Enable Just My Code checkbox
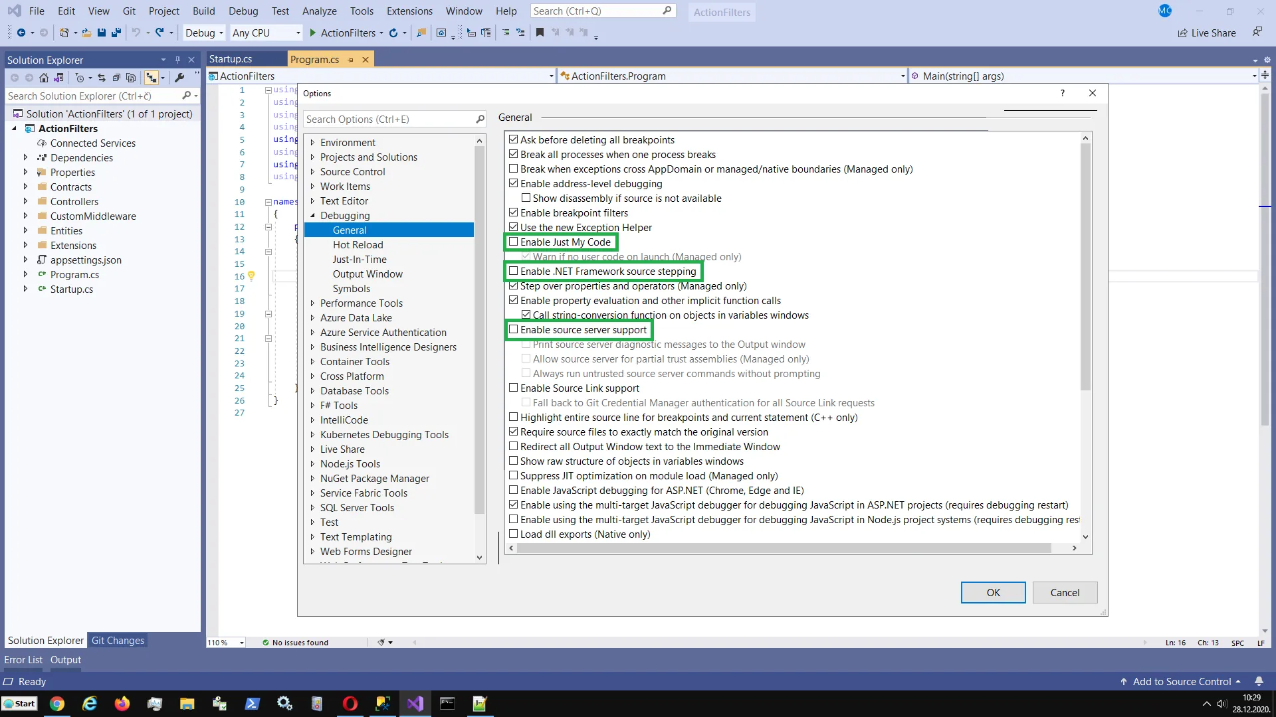 pyautogui.click(x=513, y=242)
